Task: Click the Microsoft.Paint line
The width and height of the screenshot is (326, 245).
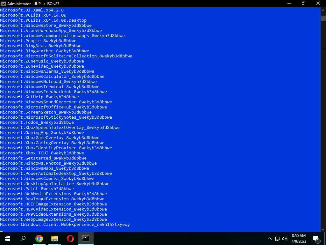Action: [37, 189]
